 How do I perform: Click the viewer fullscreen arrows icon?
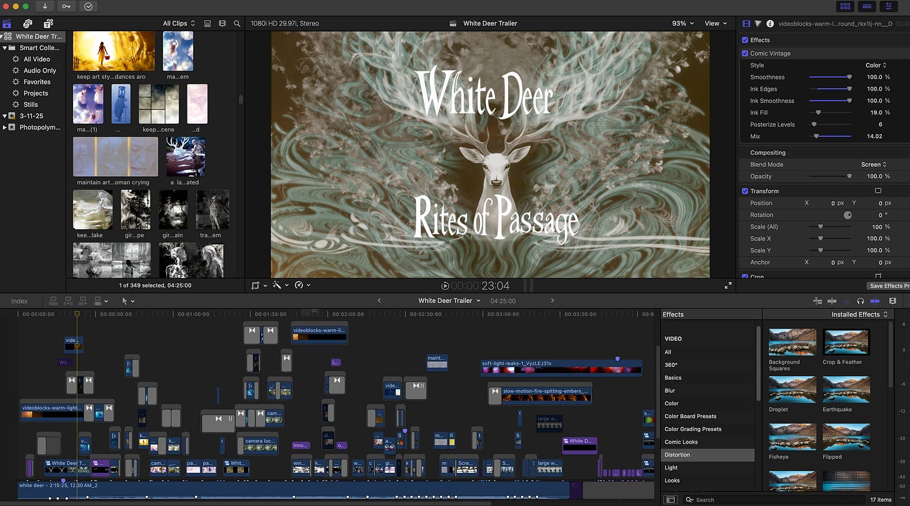[728, 285]
